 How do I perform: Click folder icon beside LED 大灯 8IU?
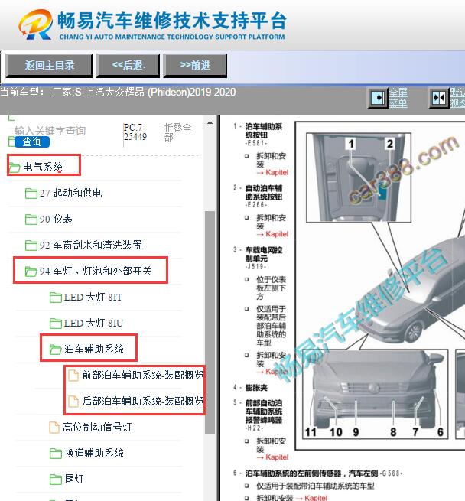point(56,324)
